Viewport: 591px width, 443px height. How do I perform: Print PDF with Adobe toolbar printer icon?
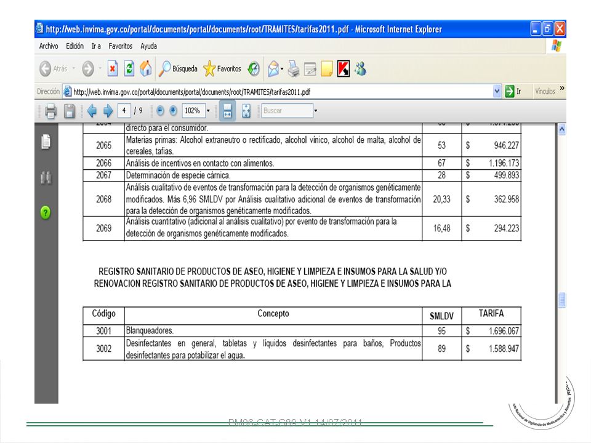pos(51,111)
